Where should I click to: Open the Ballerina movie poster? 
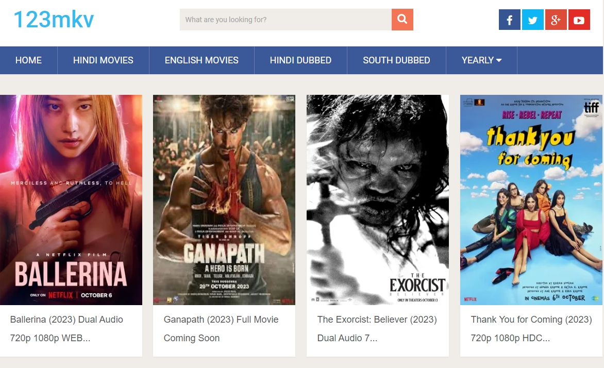pos(71,200)
